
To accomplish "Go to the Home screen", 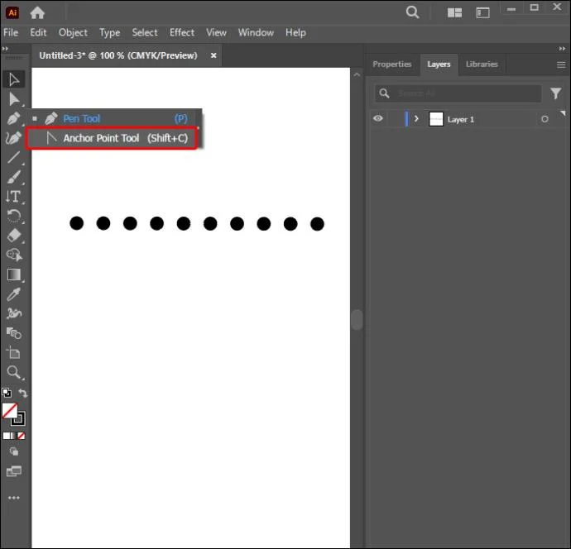I will click(37, 12).
